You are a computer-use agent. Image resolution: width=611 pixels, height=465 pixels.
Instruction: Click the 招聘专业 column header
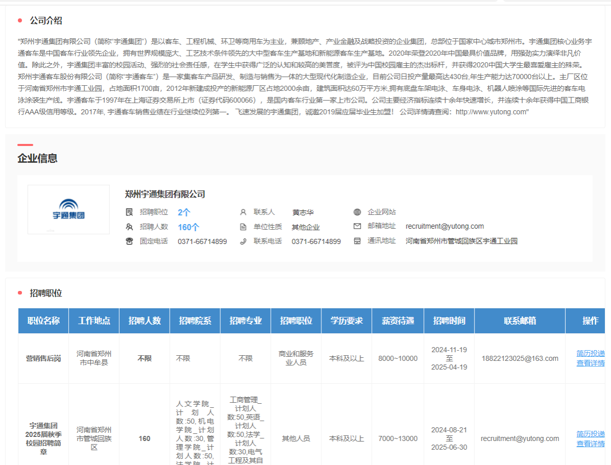click(x=246, y=321)
